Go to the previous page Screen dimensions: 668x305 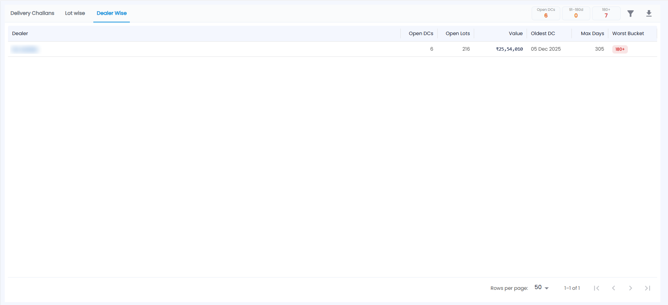click(613, 288)
